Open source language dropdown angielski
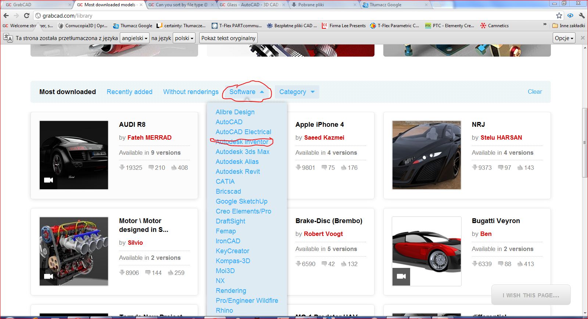This screenshot has height=319, width=588. pyautogui.click(x=135, y=38)
